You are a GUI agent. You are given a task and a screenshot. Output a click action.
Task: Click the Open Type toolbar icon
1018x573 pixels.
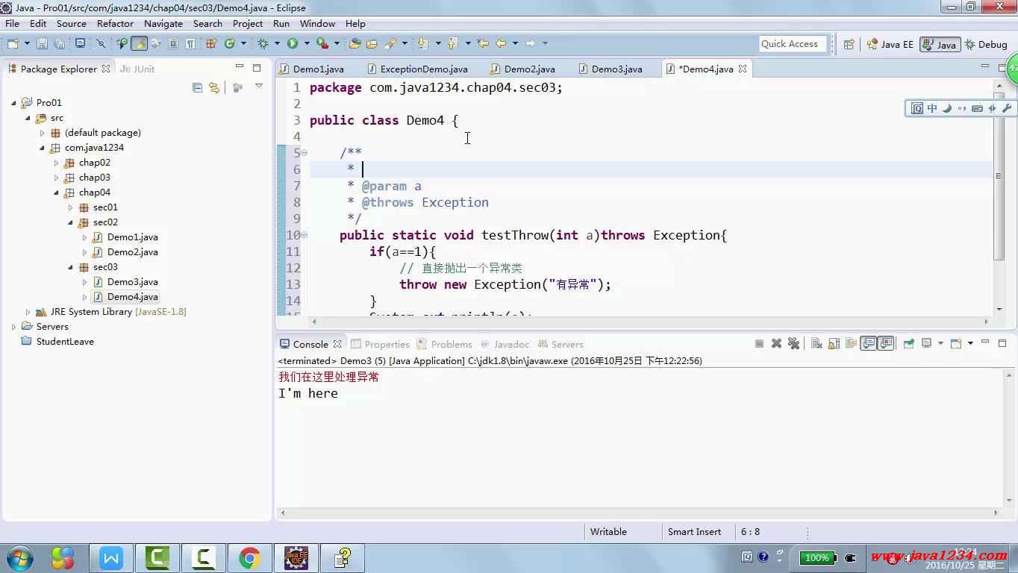coord(355,43)
